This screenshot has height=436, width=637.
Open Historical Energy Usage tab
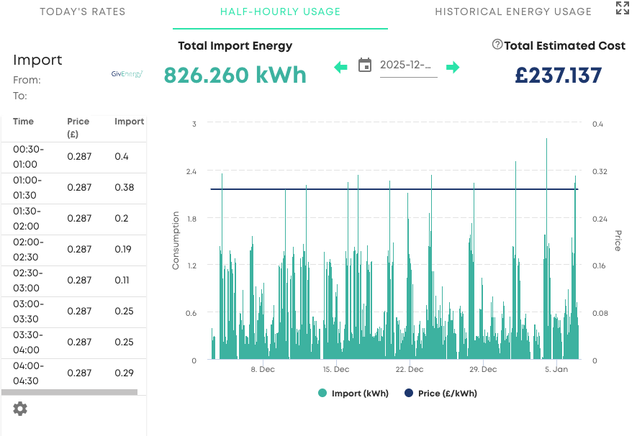point(513,12)
